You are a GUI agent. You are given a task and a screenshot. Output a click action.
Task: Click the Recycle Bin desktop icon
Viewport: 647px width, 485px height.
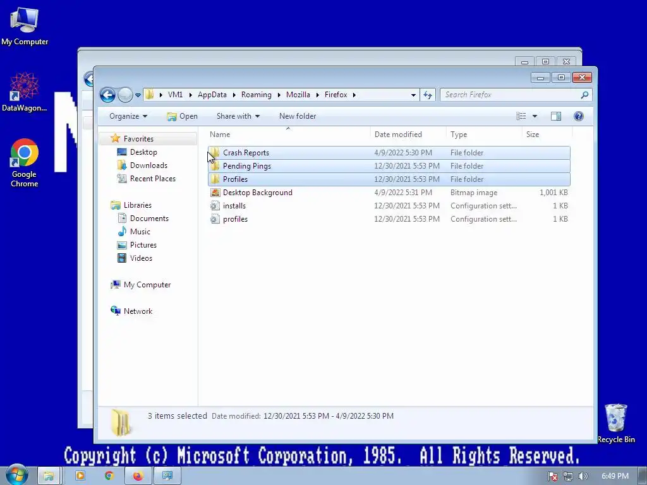tap(615, 423)
